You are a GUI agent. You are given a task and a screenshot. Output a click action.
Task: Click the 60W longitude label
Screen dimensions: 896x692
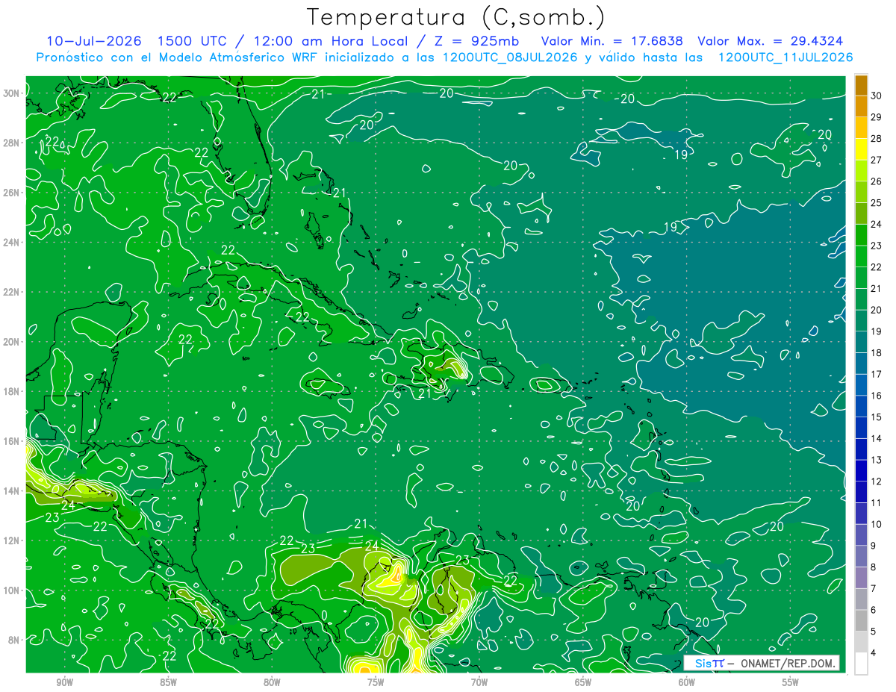687,683
